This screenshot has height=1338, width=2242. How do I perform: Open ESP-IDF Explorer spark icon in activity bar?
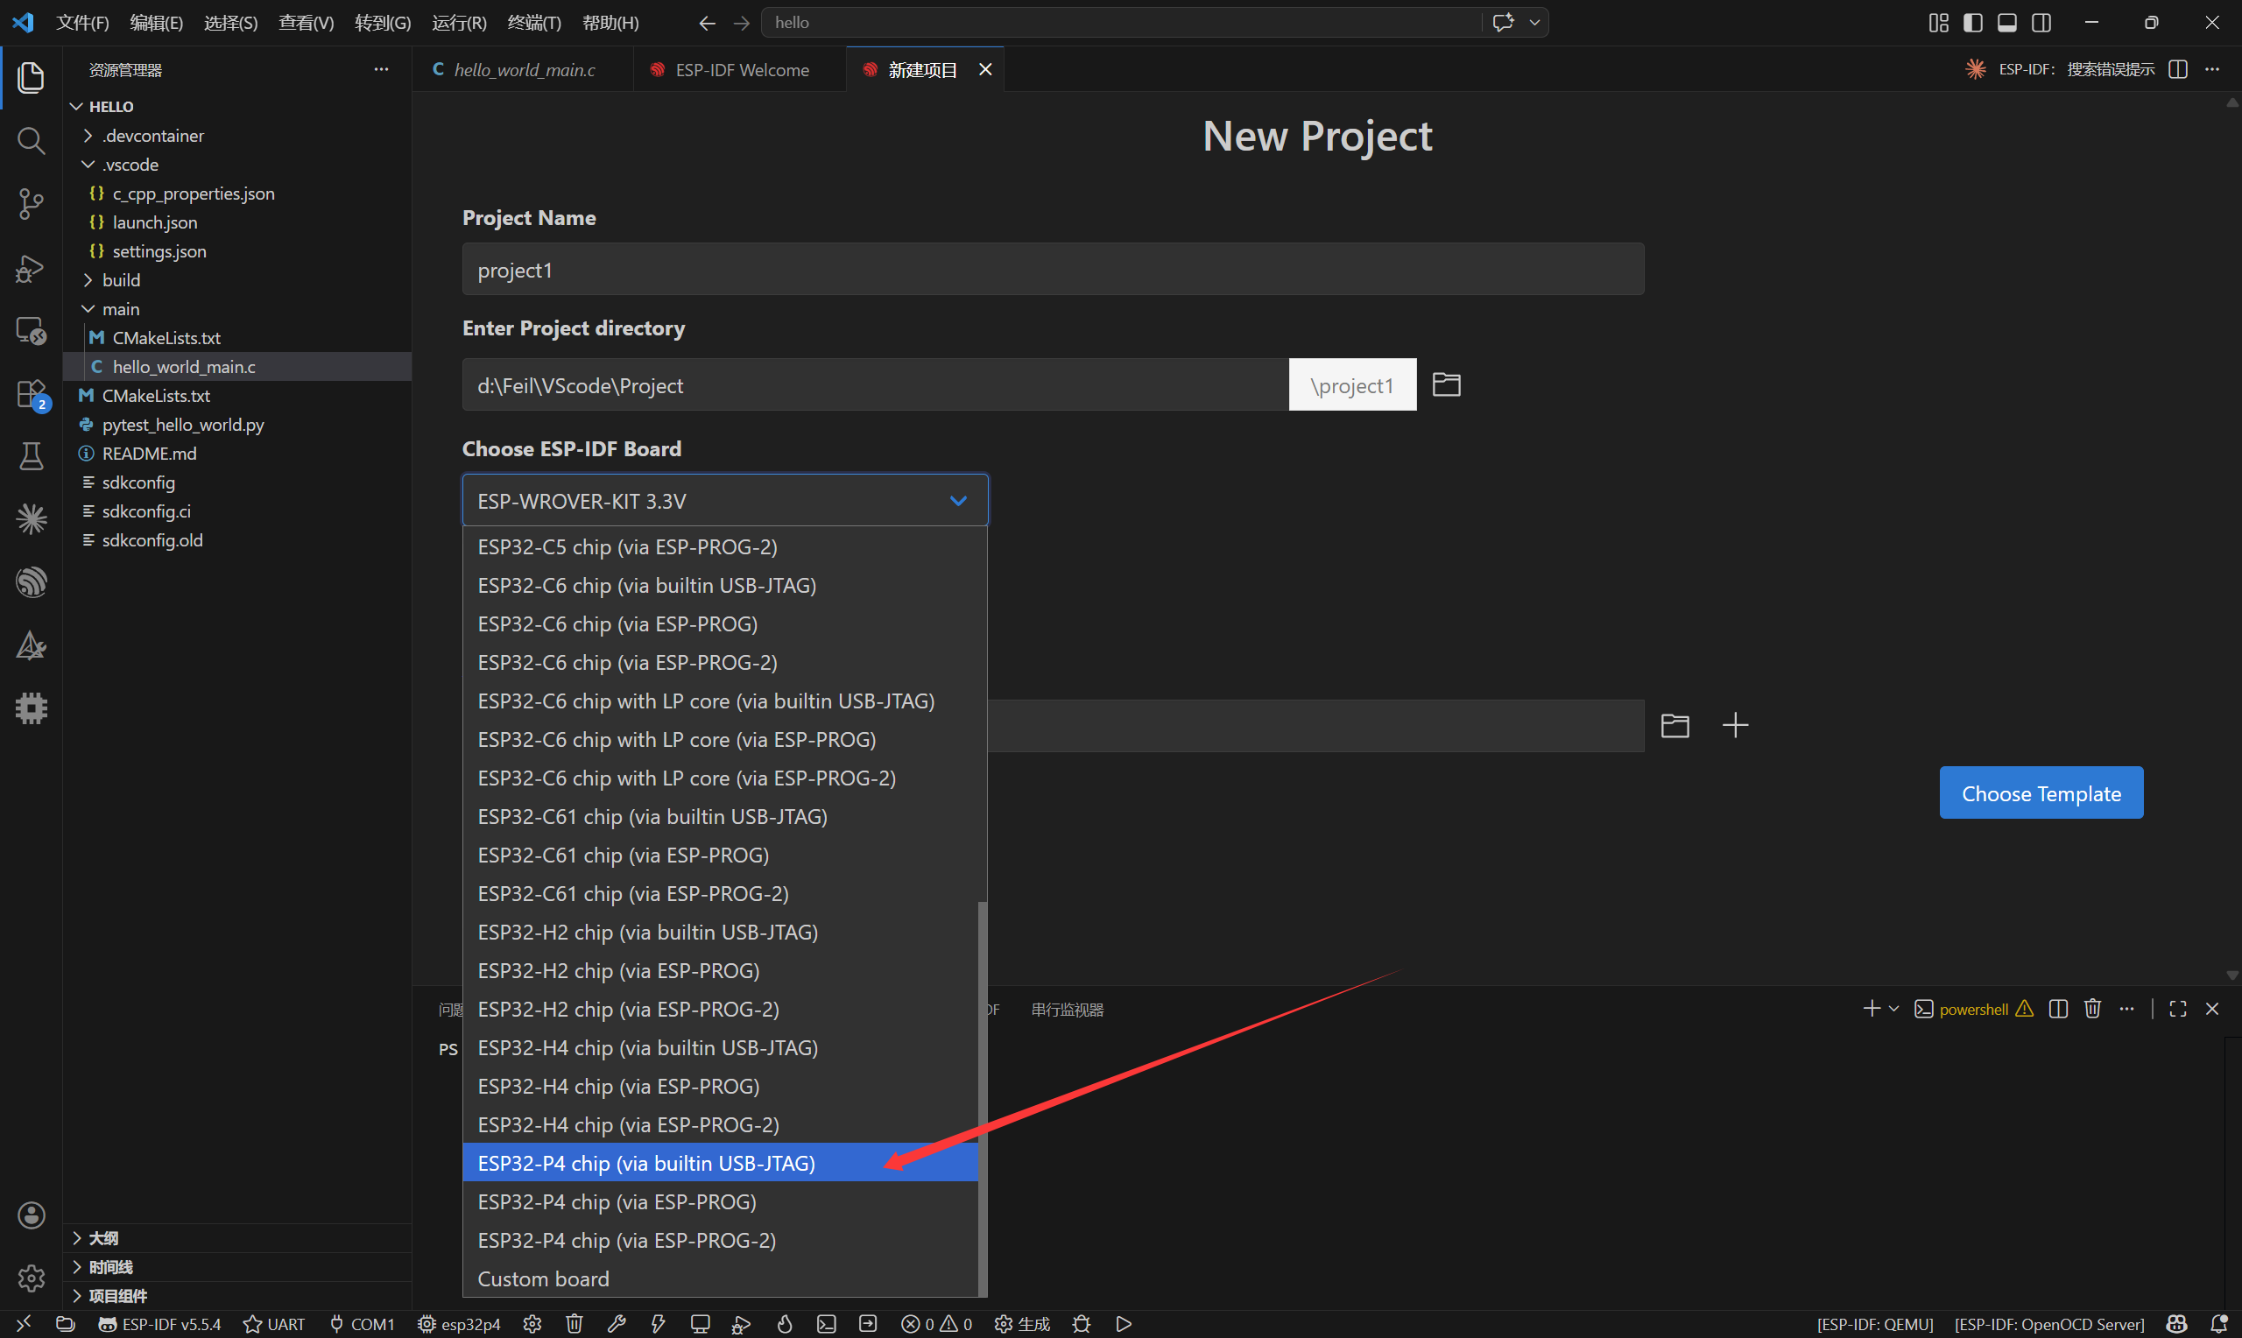pyautogui.click(x=31, y=519)
